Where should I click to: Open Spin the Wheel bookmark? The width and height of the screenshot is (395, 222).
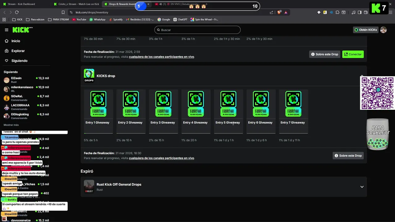tap(204, 19)
